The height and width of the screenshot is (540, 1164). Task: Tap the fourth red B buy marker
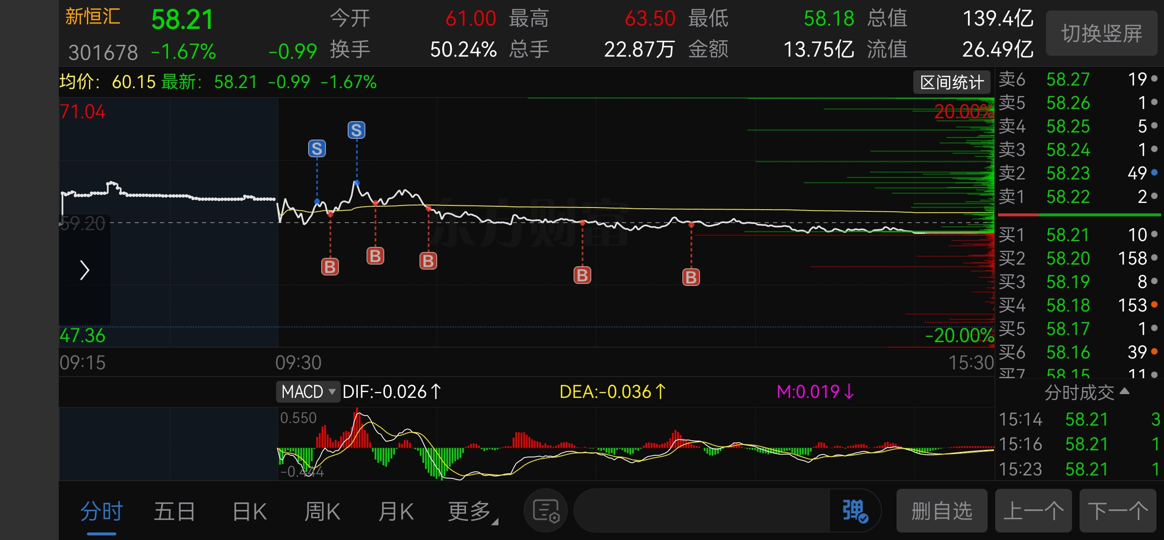(x=582, y=275)
